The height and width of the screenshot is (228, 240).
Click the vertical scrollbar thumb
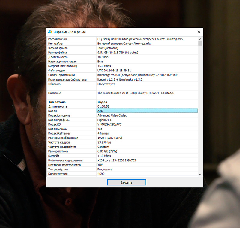(200, 43)
